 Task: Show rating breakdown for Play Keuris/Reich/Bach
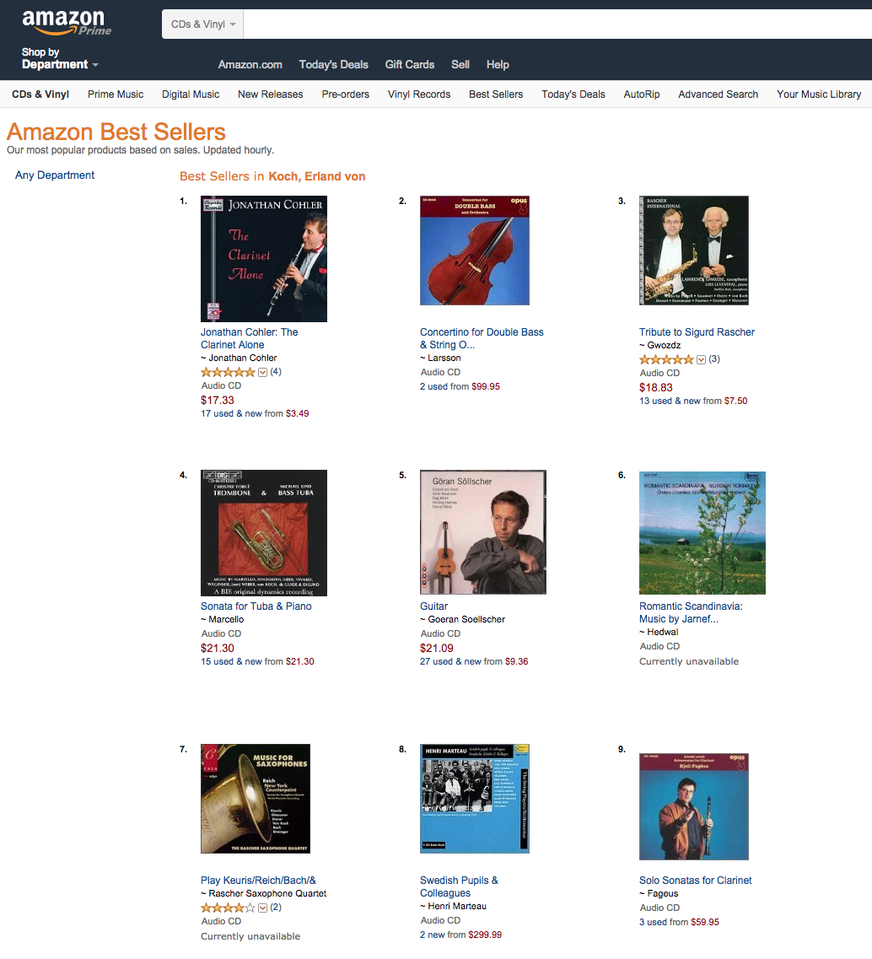262,908
